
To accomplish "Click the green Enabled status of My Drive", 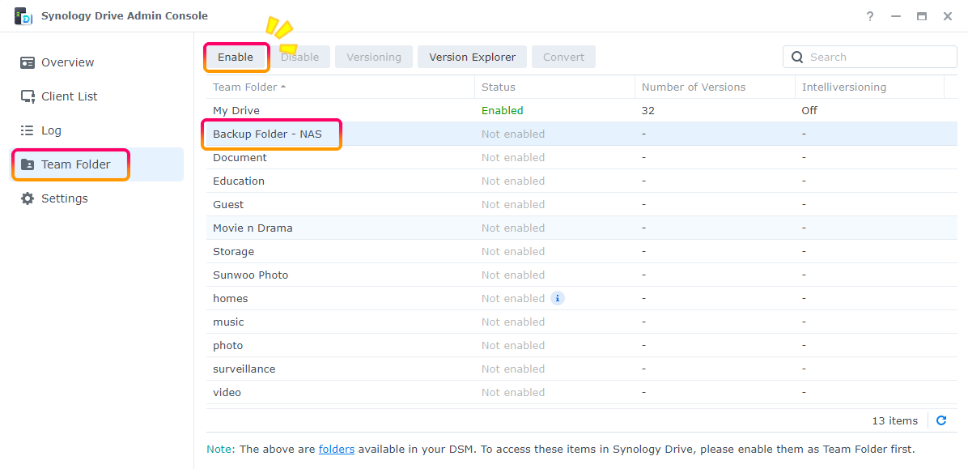I will click(x=502, y=111).
